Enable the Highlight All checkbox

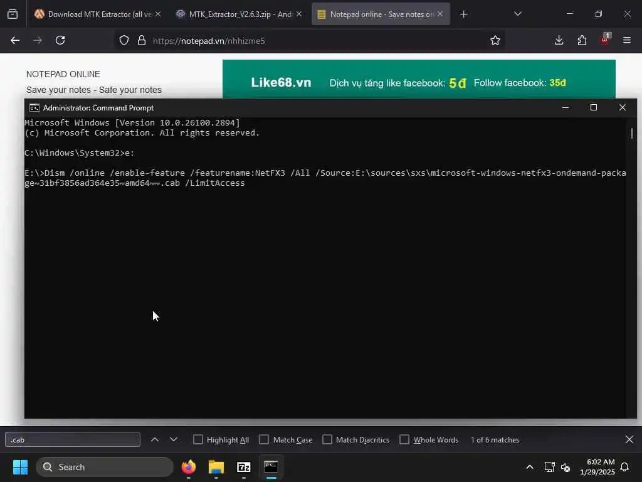pos(198,439)
